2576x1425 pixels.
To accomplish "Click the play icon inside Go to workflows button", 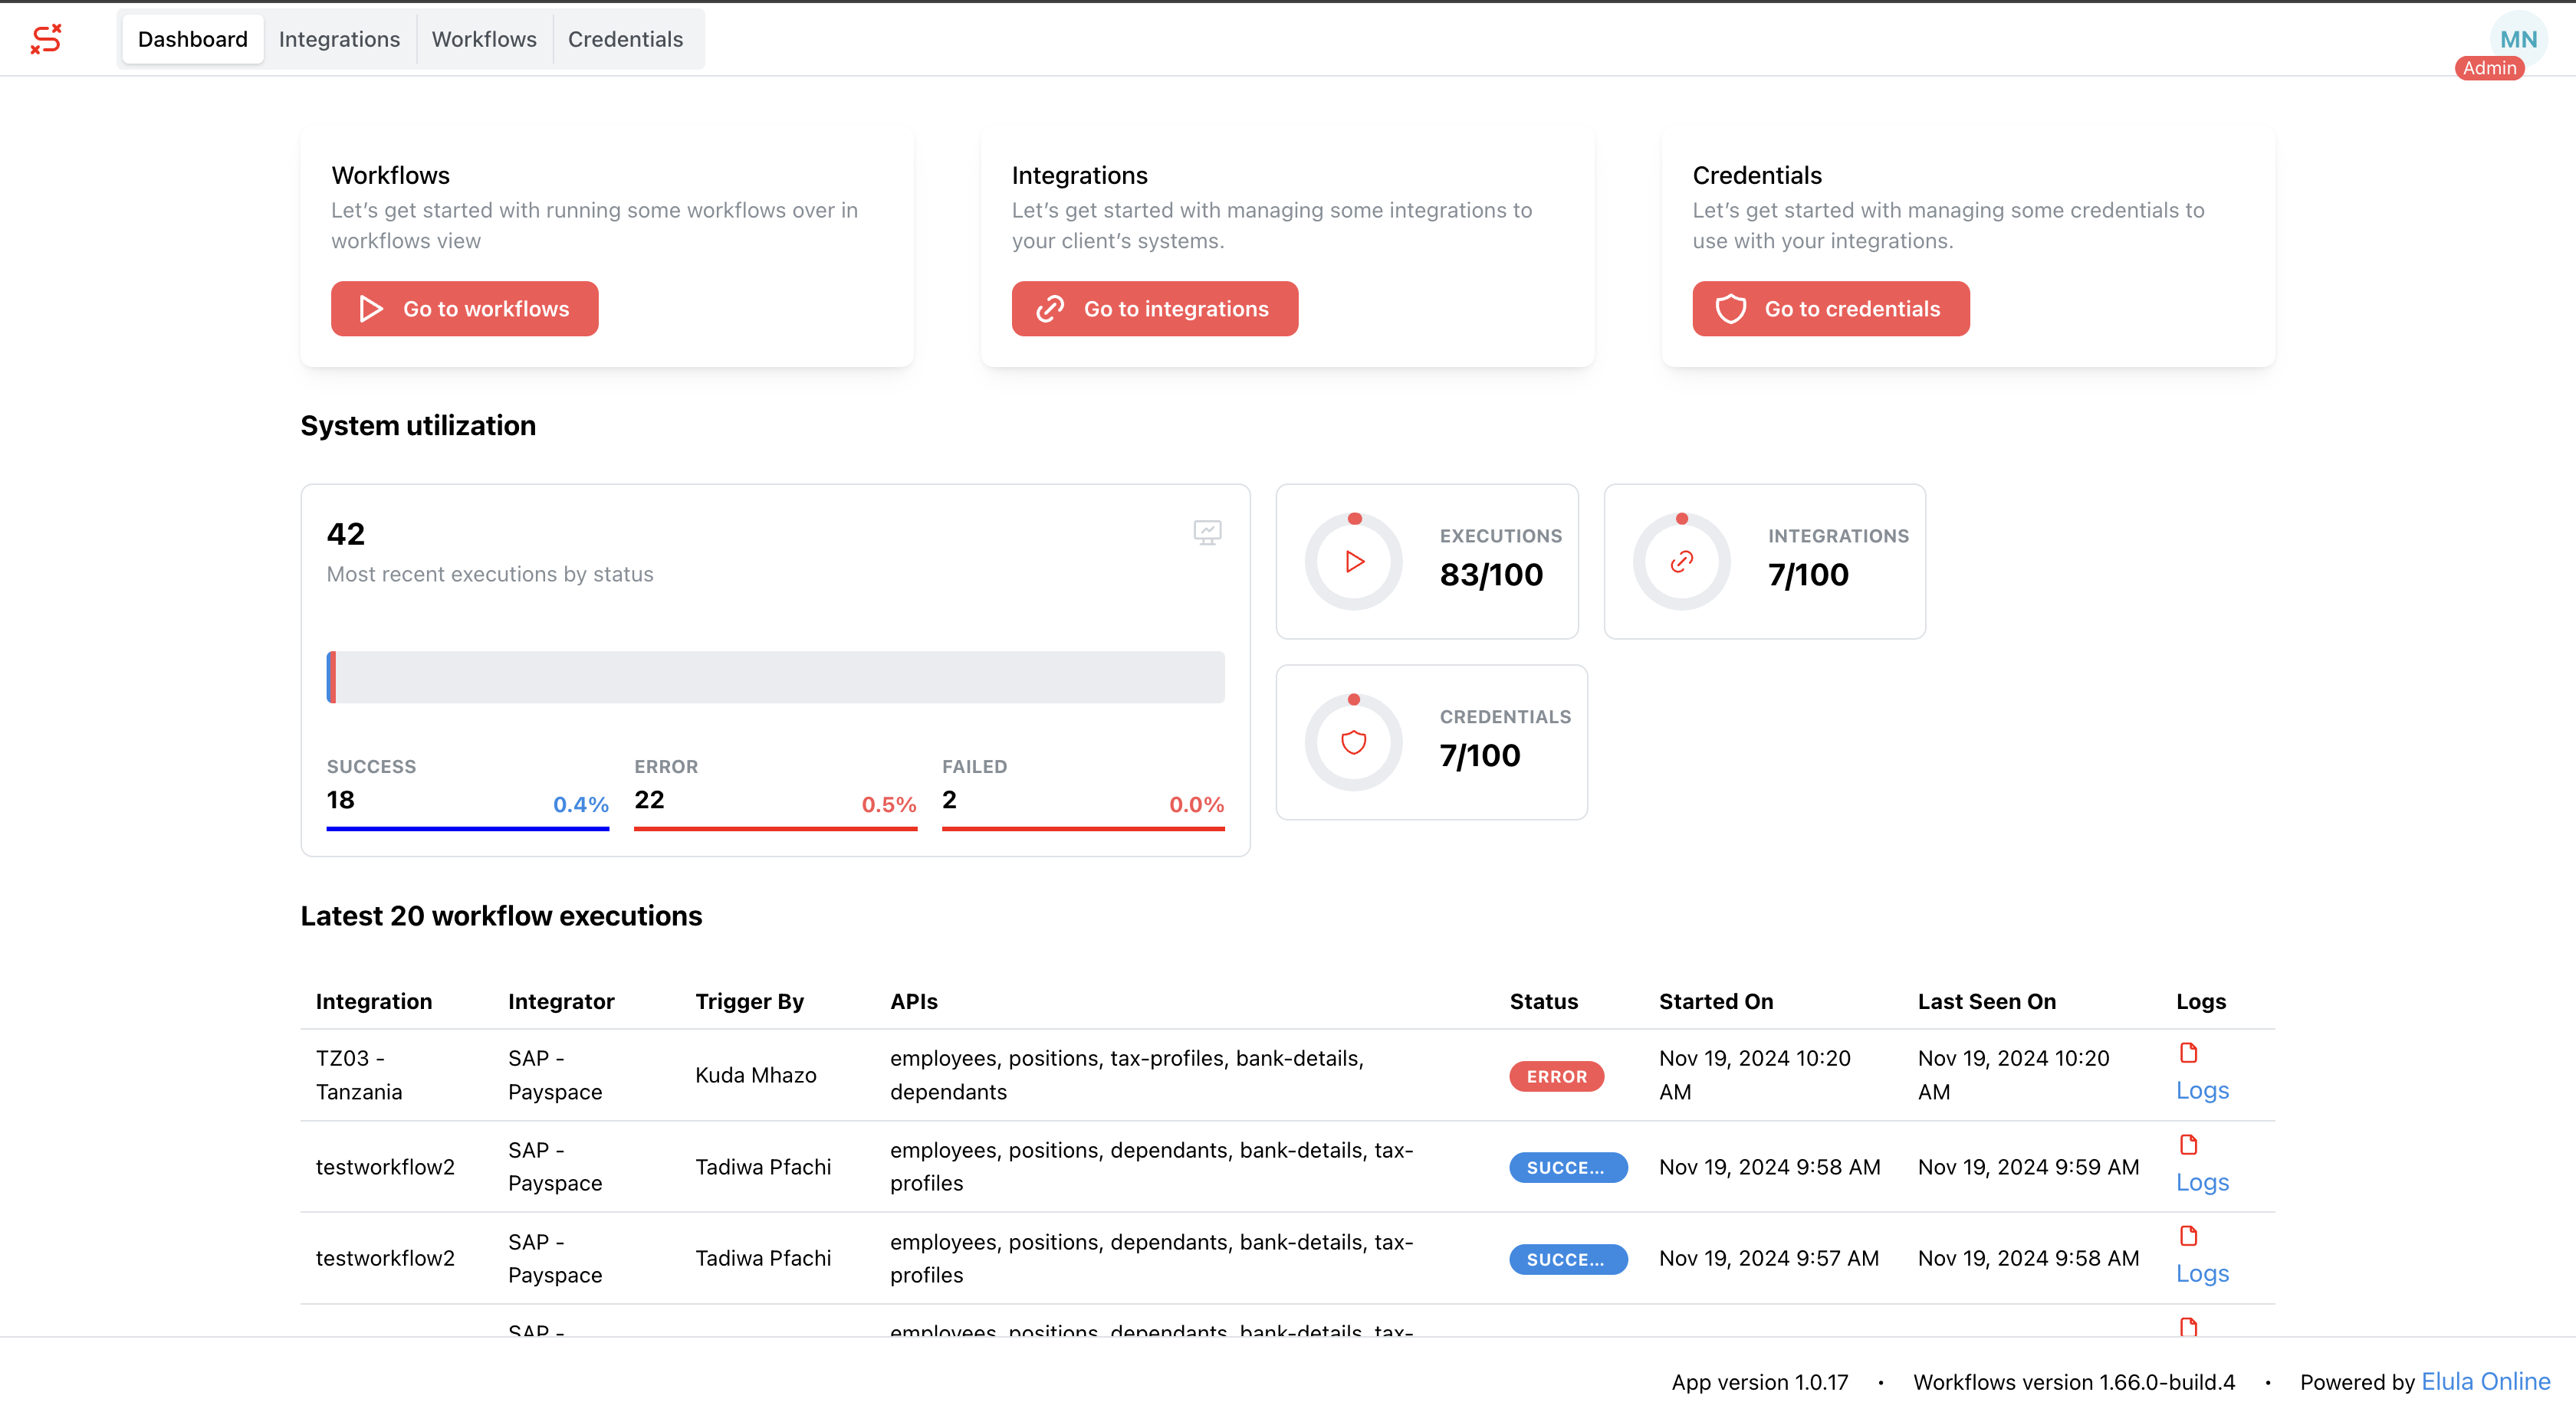I will [371, 309].
